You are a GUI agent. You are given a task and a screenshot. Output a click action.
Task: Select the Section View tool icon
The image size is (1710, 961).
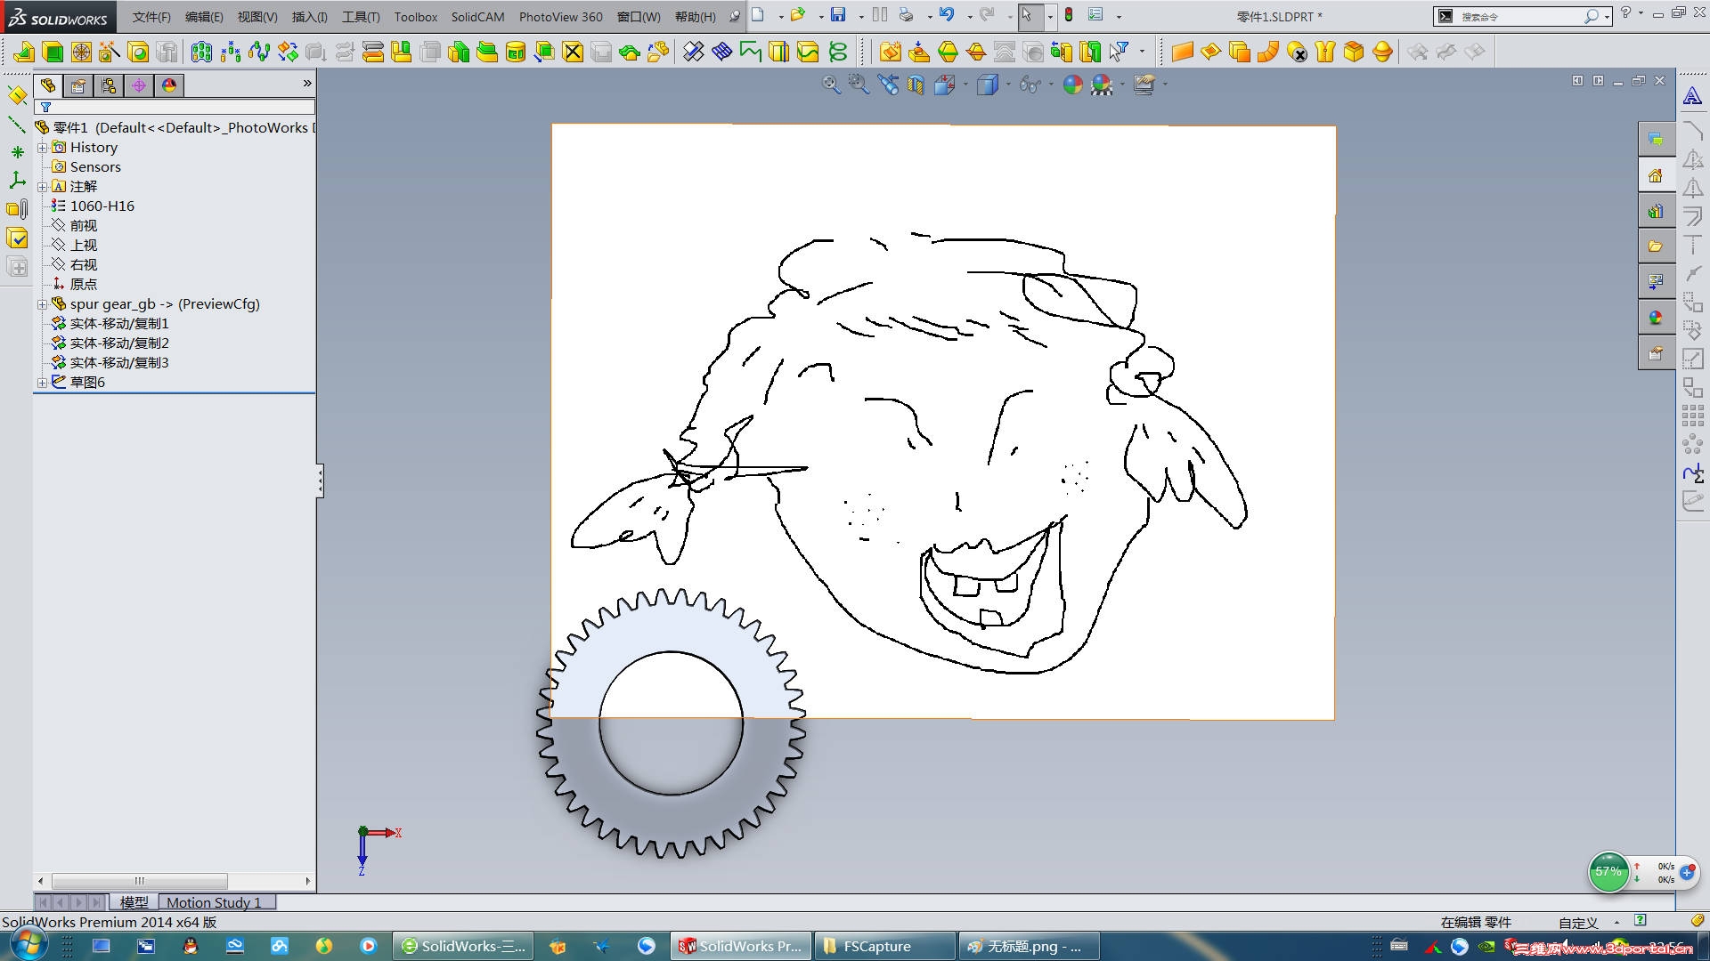tap(916, 85)
